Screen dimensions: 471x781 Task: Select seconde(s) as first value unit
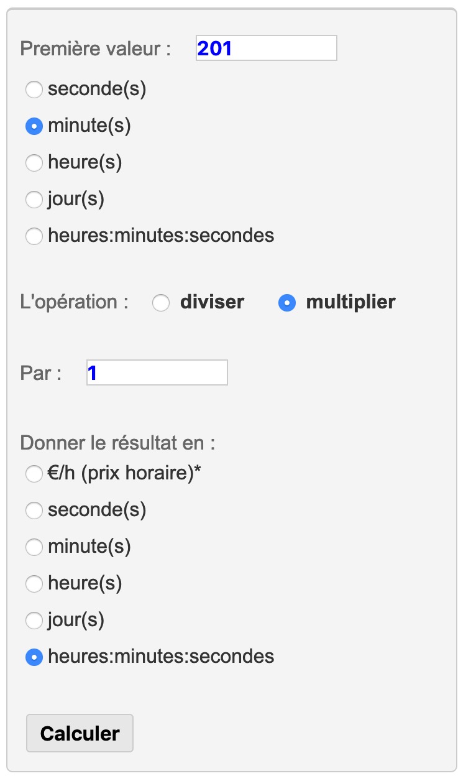(34, 90)
